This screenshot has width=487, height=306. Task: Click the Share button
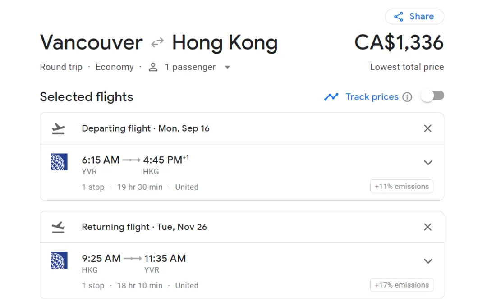click(x=414, y=17)
